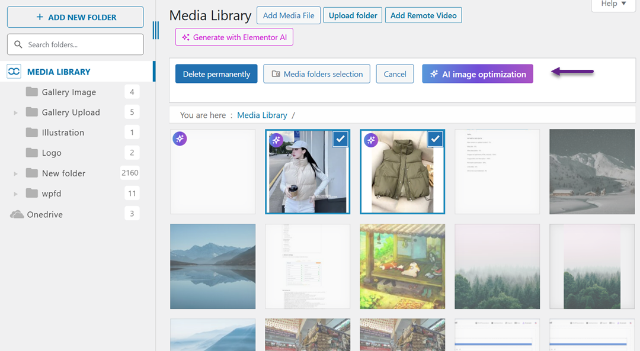This screenshot has width=640, height=351.
Task: Click the sparkle badge on the blank first thumbnail
Action: point(180,139)
